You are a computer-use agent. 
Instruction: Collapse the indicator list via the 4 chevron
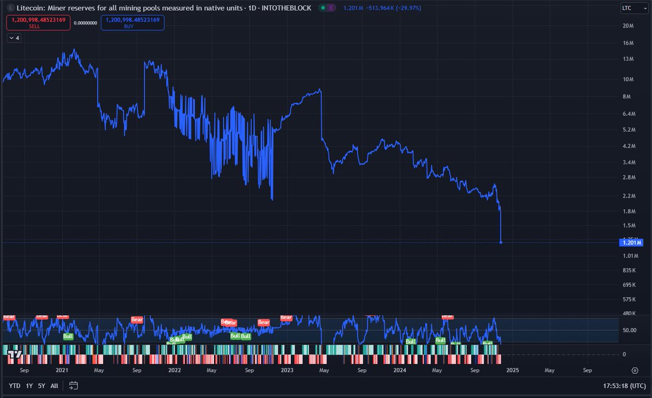click(x=13, y=38)
